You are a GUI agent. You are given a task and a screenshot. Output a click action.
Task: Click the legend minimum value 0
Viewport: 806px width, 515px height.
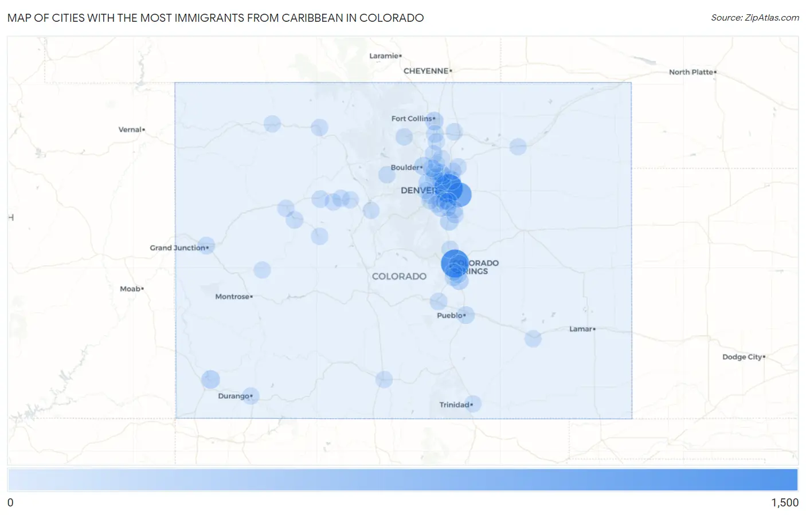pyautogui.click(x=10, y=502)
